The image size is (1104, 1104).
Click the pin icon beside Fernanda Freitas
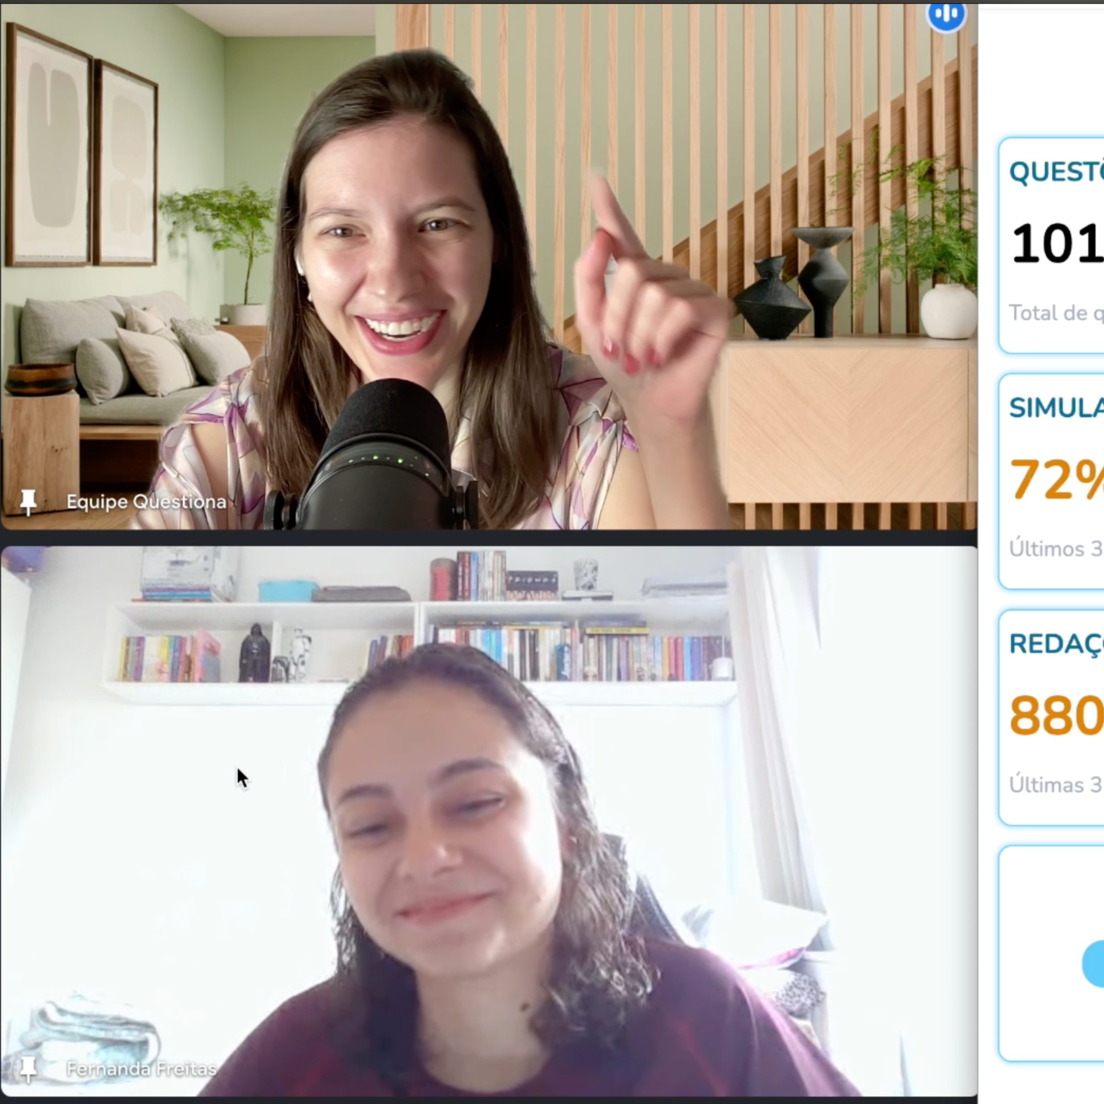pyautogui.click(x=28, y=1069)
